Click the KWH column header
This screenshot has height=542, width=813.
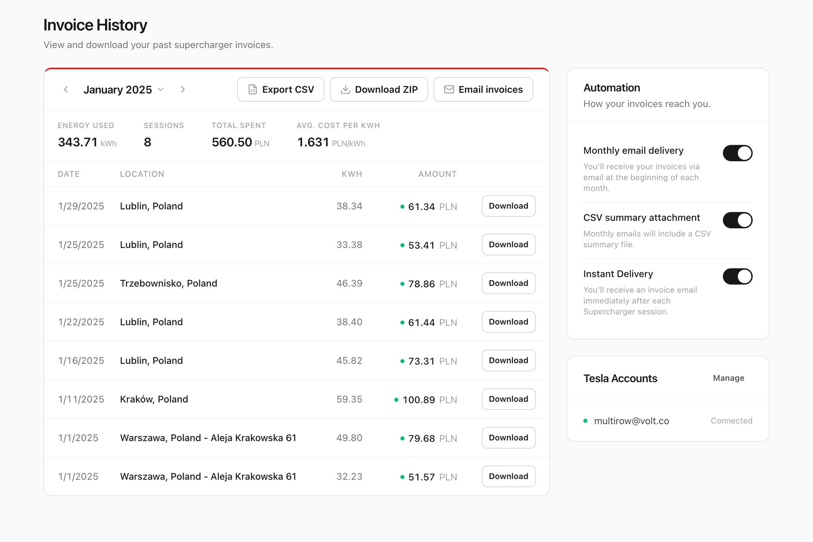click(352, 174)
